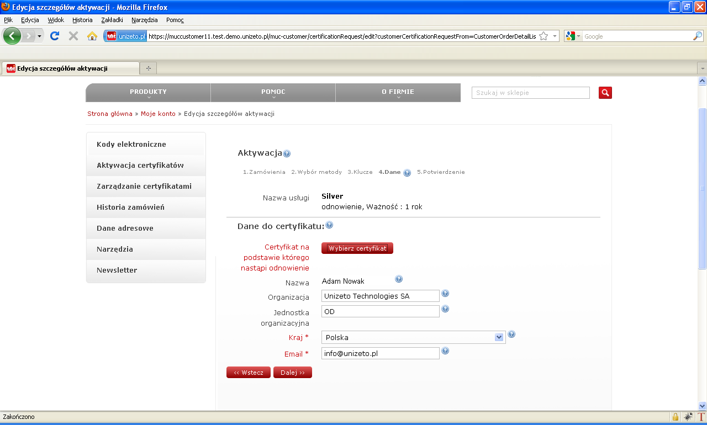Viewport: 707px width, 425px height.
Task: Reload the page with the refresh icon
Action: point(55,36)
